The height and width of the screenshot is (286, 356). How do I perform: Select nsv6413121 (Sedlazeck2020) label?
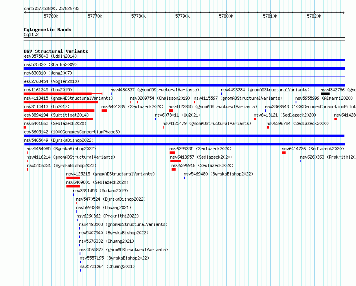tap(285, 115)
